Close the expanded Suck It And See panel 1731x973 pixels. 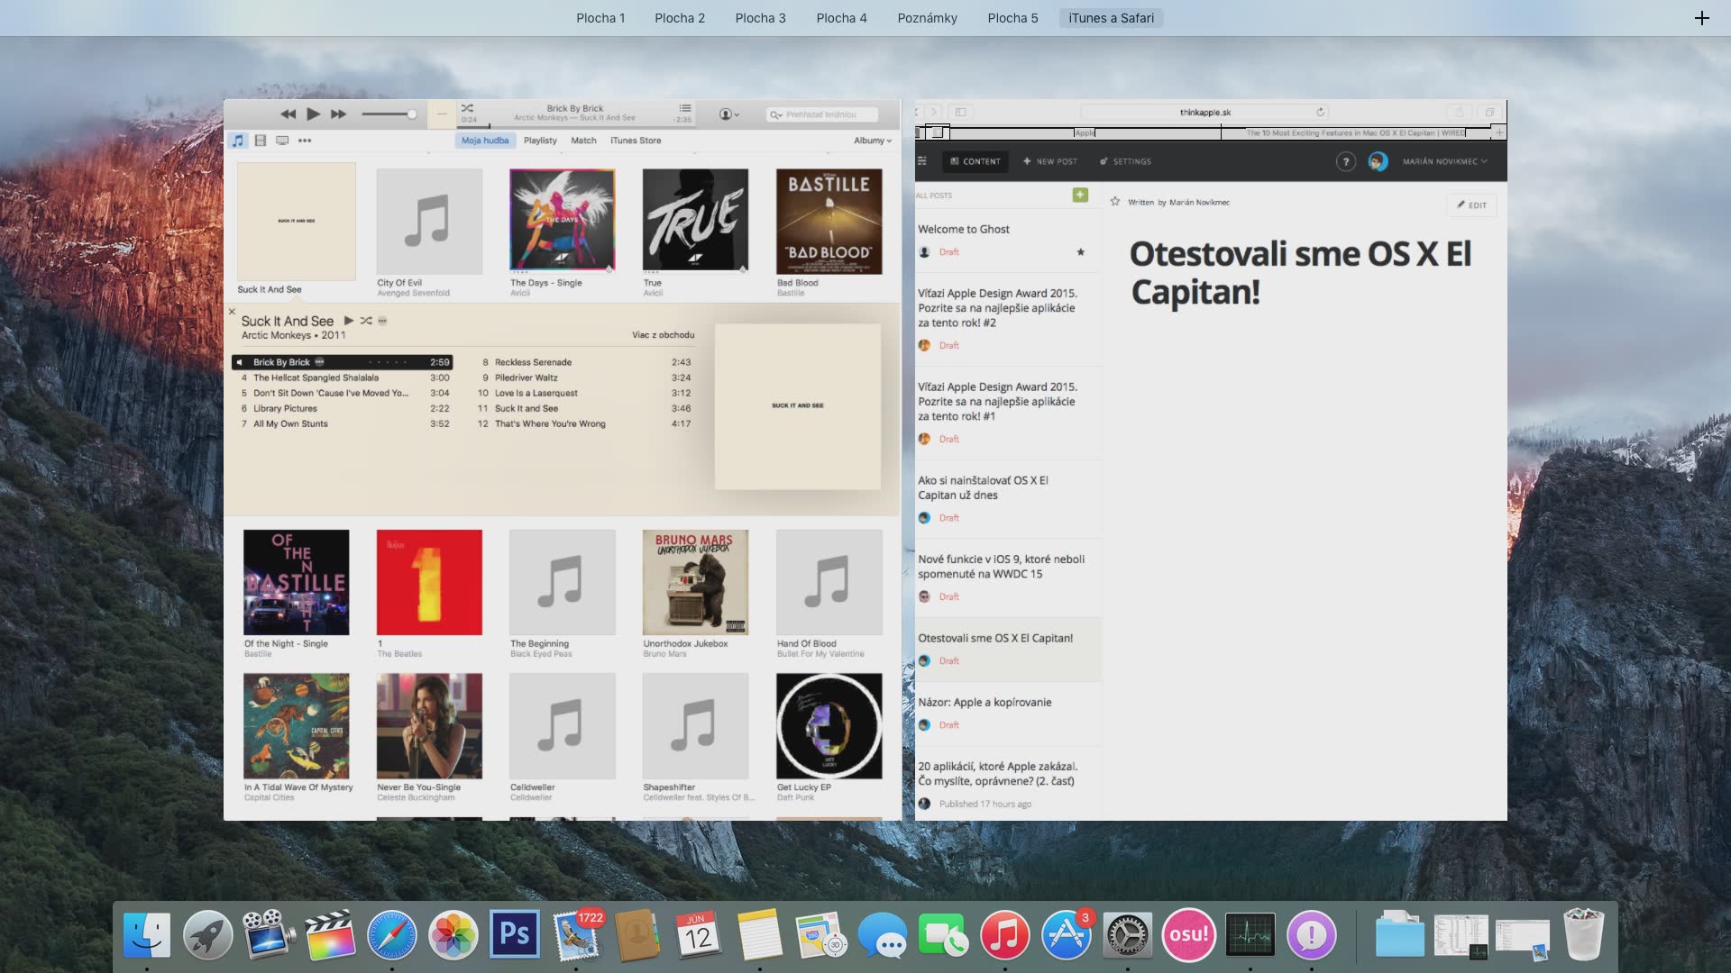coord(232,312)
